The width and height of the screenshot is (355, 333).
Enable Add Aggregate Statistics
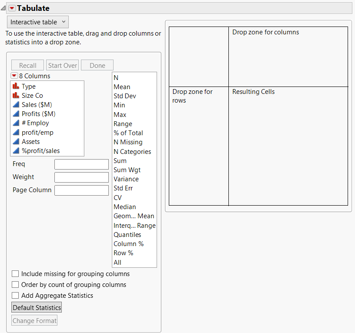tap(15, 295)
